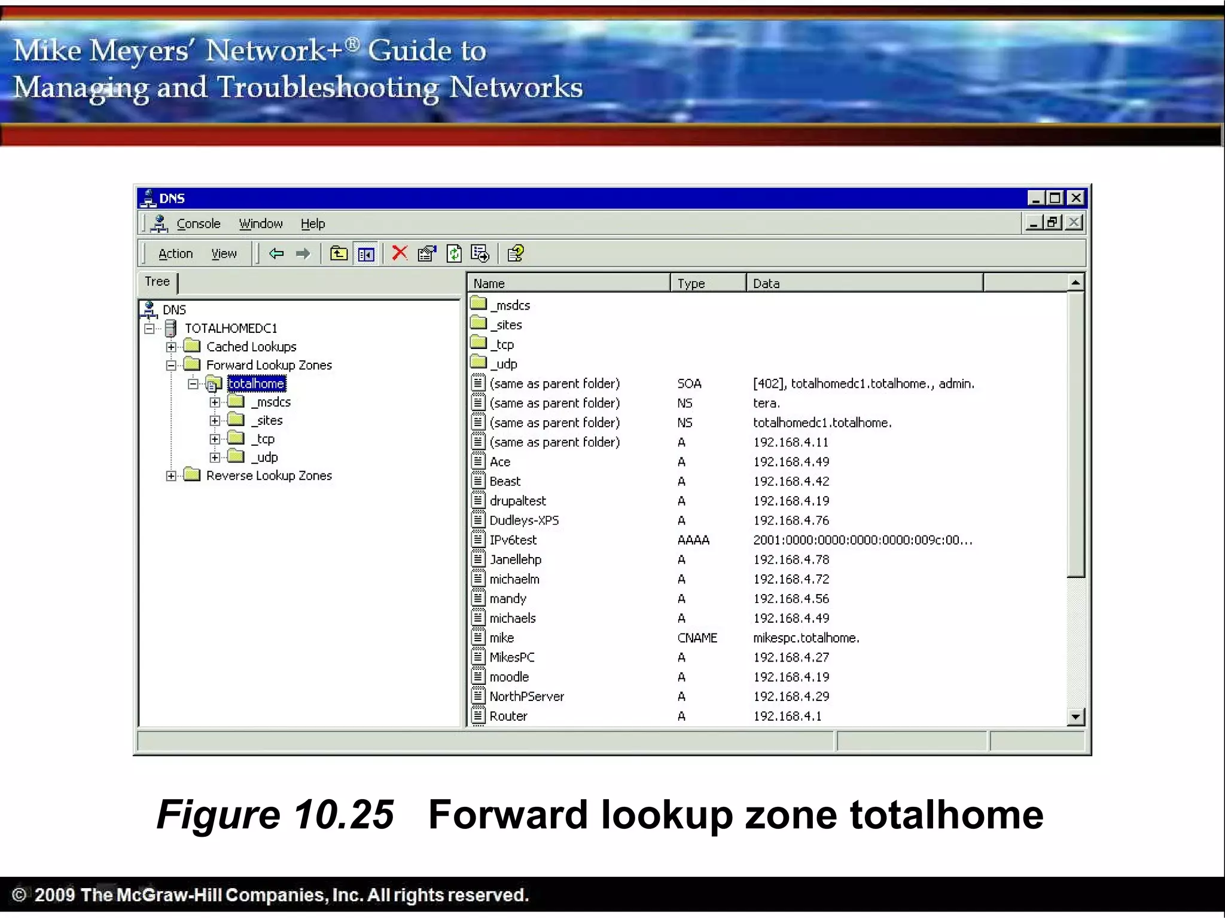
Task: Click the Up one level folder icon
Action: click(339, 253)
